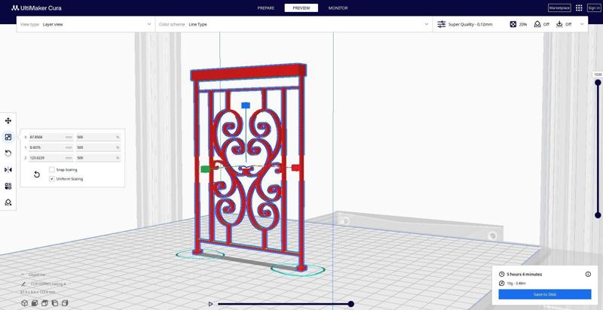
Task: Switch to front view cube icon
Action: click(x=35, y=303)
